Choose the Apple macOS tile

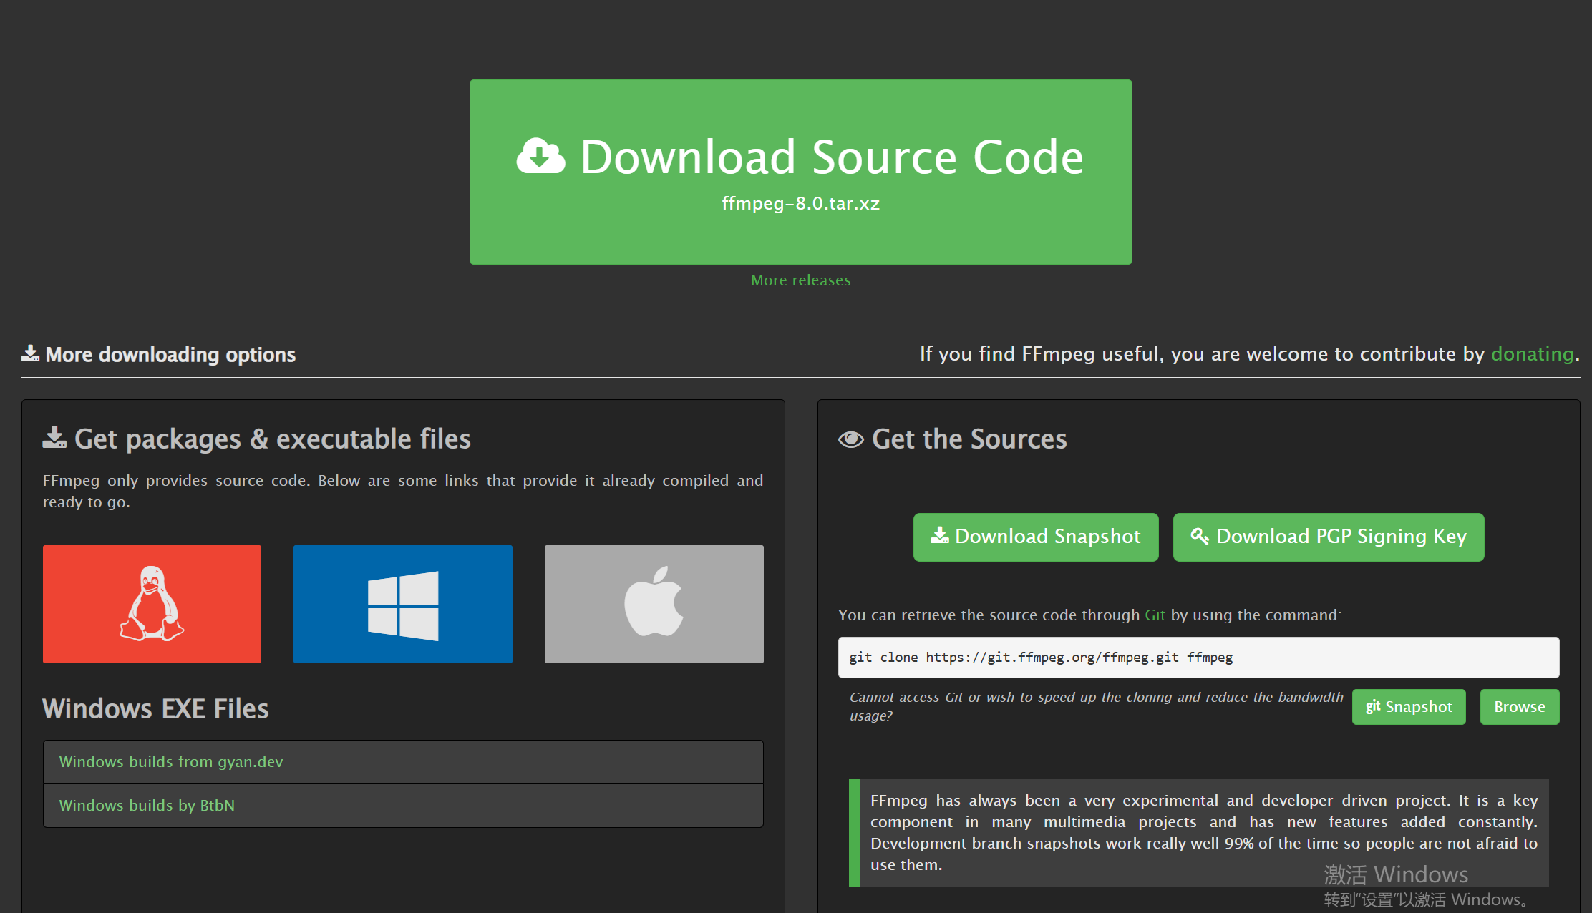pos(654,604)
